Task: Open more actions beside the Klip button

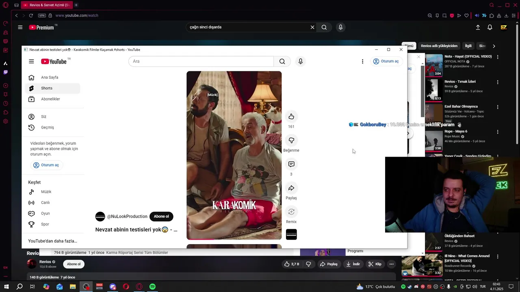Action: [x=392, y=264]
